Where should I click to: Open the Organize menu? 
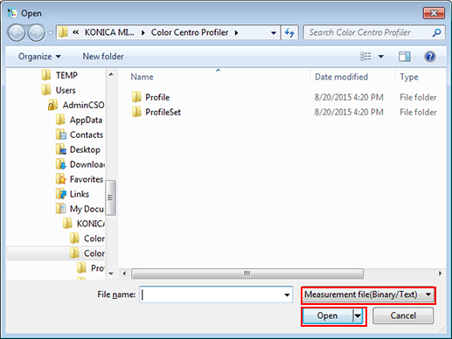[39, 56]
